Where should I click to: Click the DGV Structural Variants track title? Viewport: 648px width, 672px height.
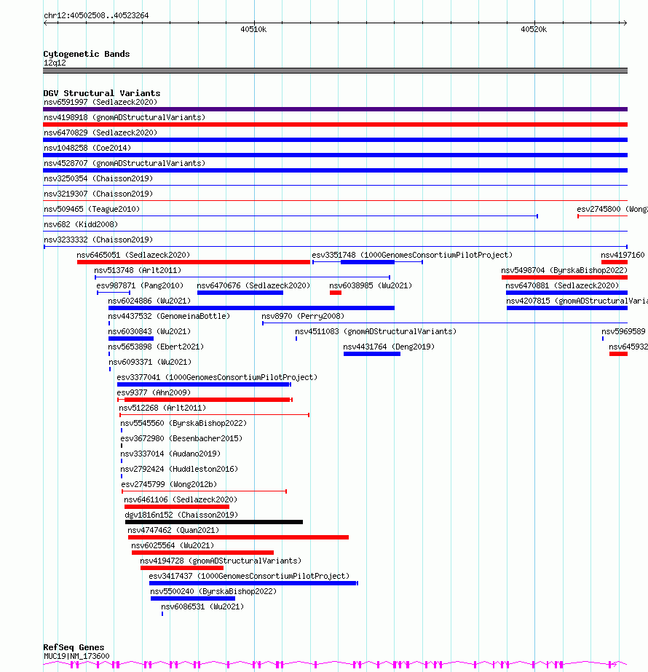[102, 93]
